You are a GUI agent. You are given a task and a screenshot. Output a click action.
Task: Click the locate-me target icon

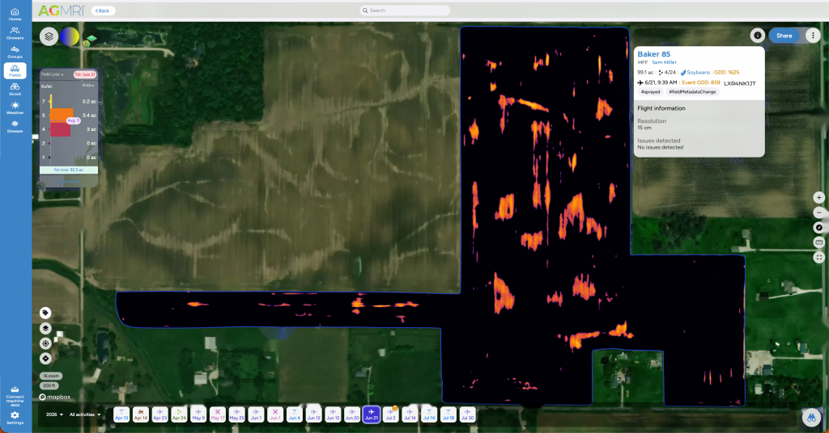tap(45, 343)
